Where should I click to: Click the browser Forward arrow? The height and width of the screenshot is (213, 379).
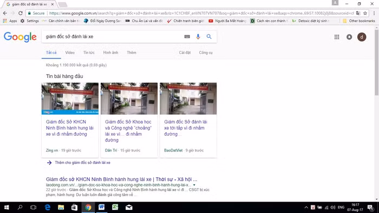[13, 13]
